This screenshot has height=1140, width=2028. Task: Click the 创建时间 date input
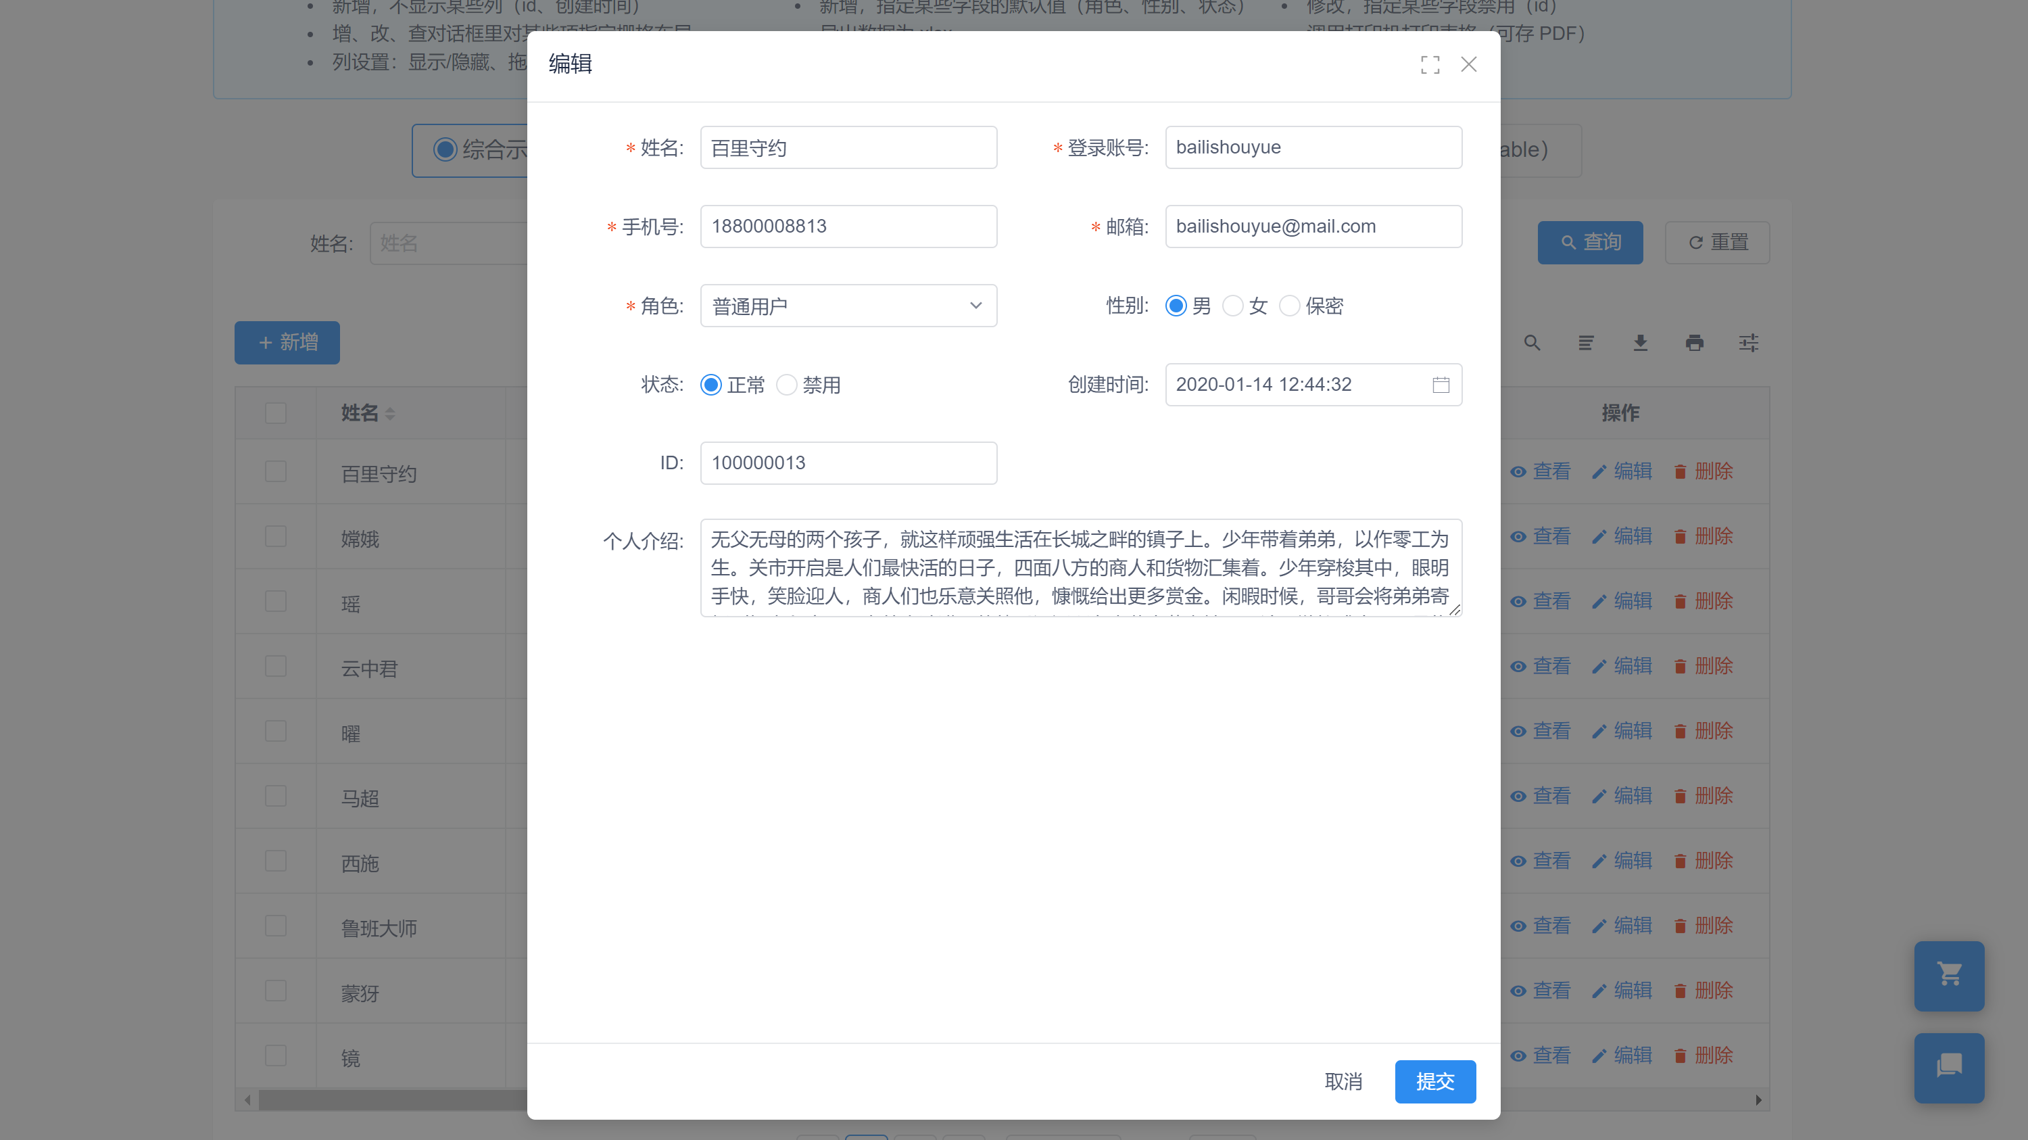tap(1313, 384)
